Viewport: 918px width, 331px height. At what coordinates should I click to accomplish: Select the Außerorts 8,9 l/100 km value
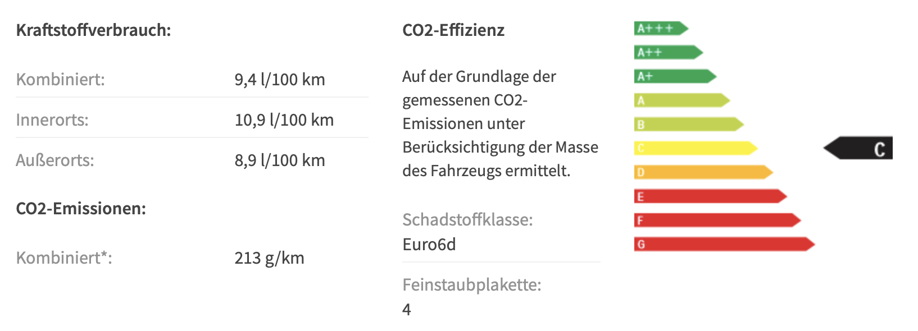click(280, 160)
